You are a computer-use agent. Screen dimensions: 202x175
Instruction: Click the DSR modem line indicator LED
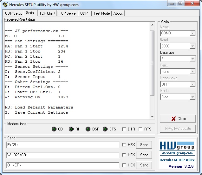point(88,129)
